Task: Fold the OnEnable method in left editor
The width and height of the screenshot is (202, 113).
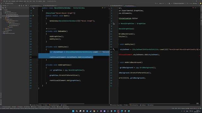Action: pos(38,31)
